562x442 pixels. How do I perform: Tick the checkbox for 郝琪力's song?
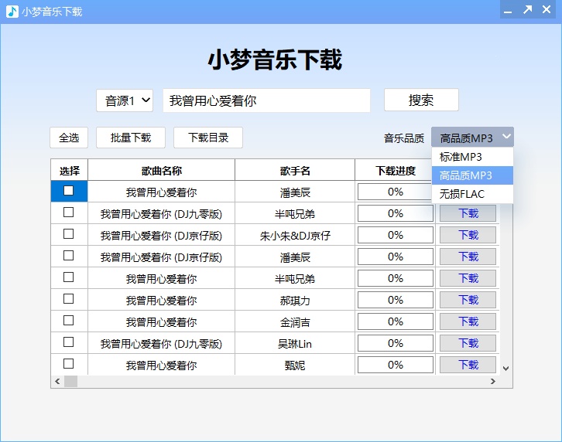[69, 299]
